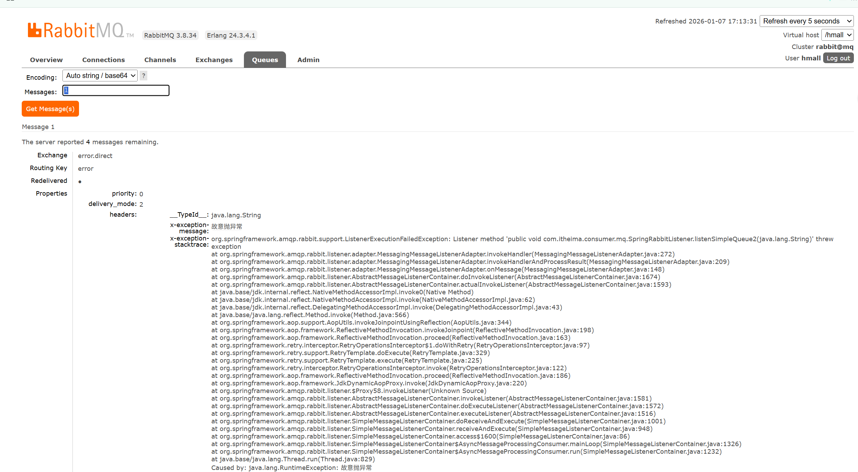Click the Encoding help question mark
This screenshot has height=472, width=858.
[144, 76]
